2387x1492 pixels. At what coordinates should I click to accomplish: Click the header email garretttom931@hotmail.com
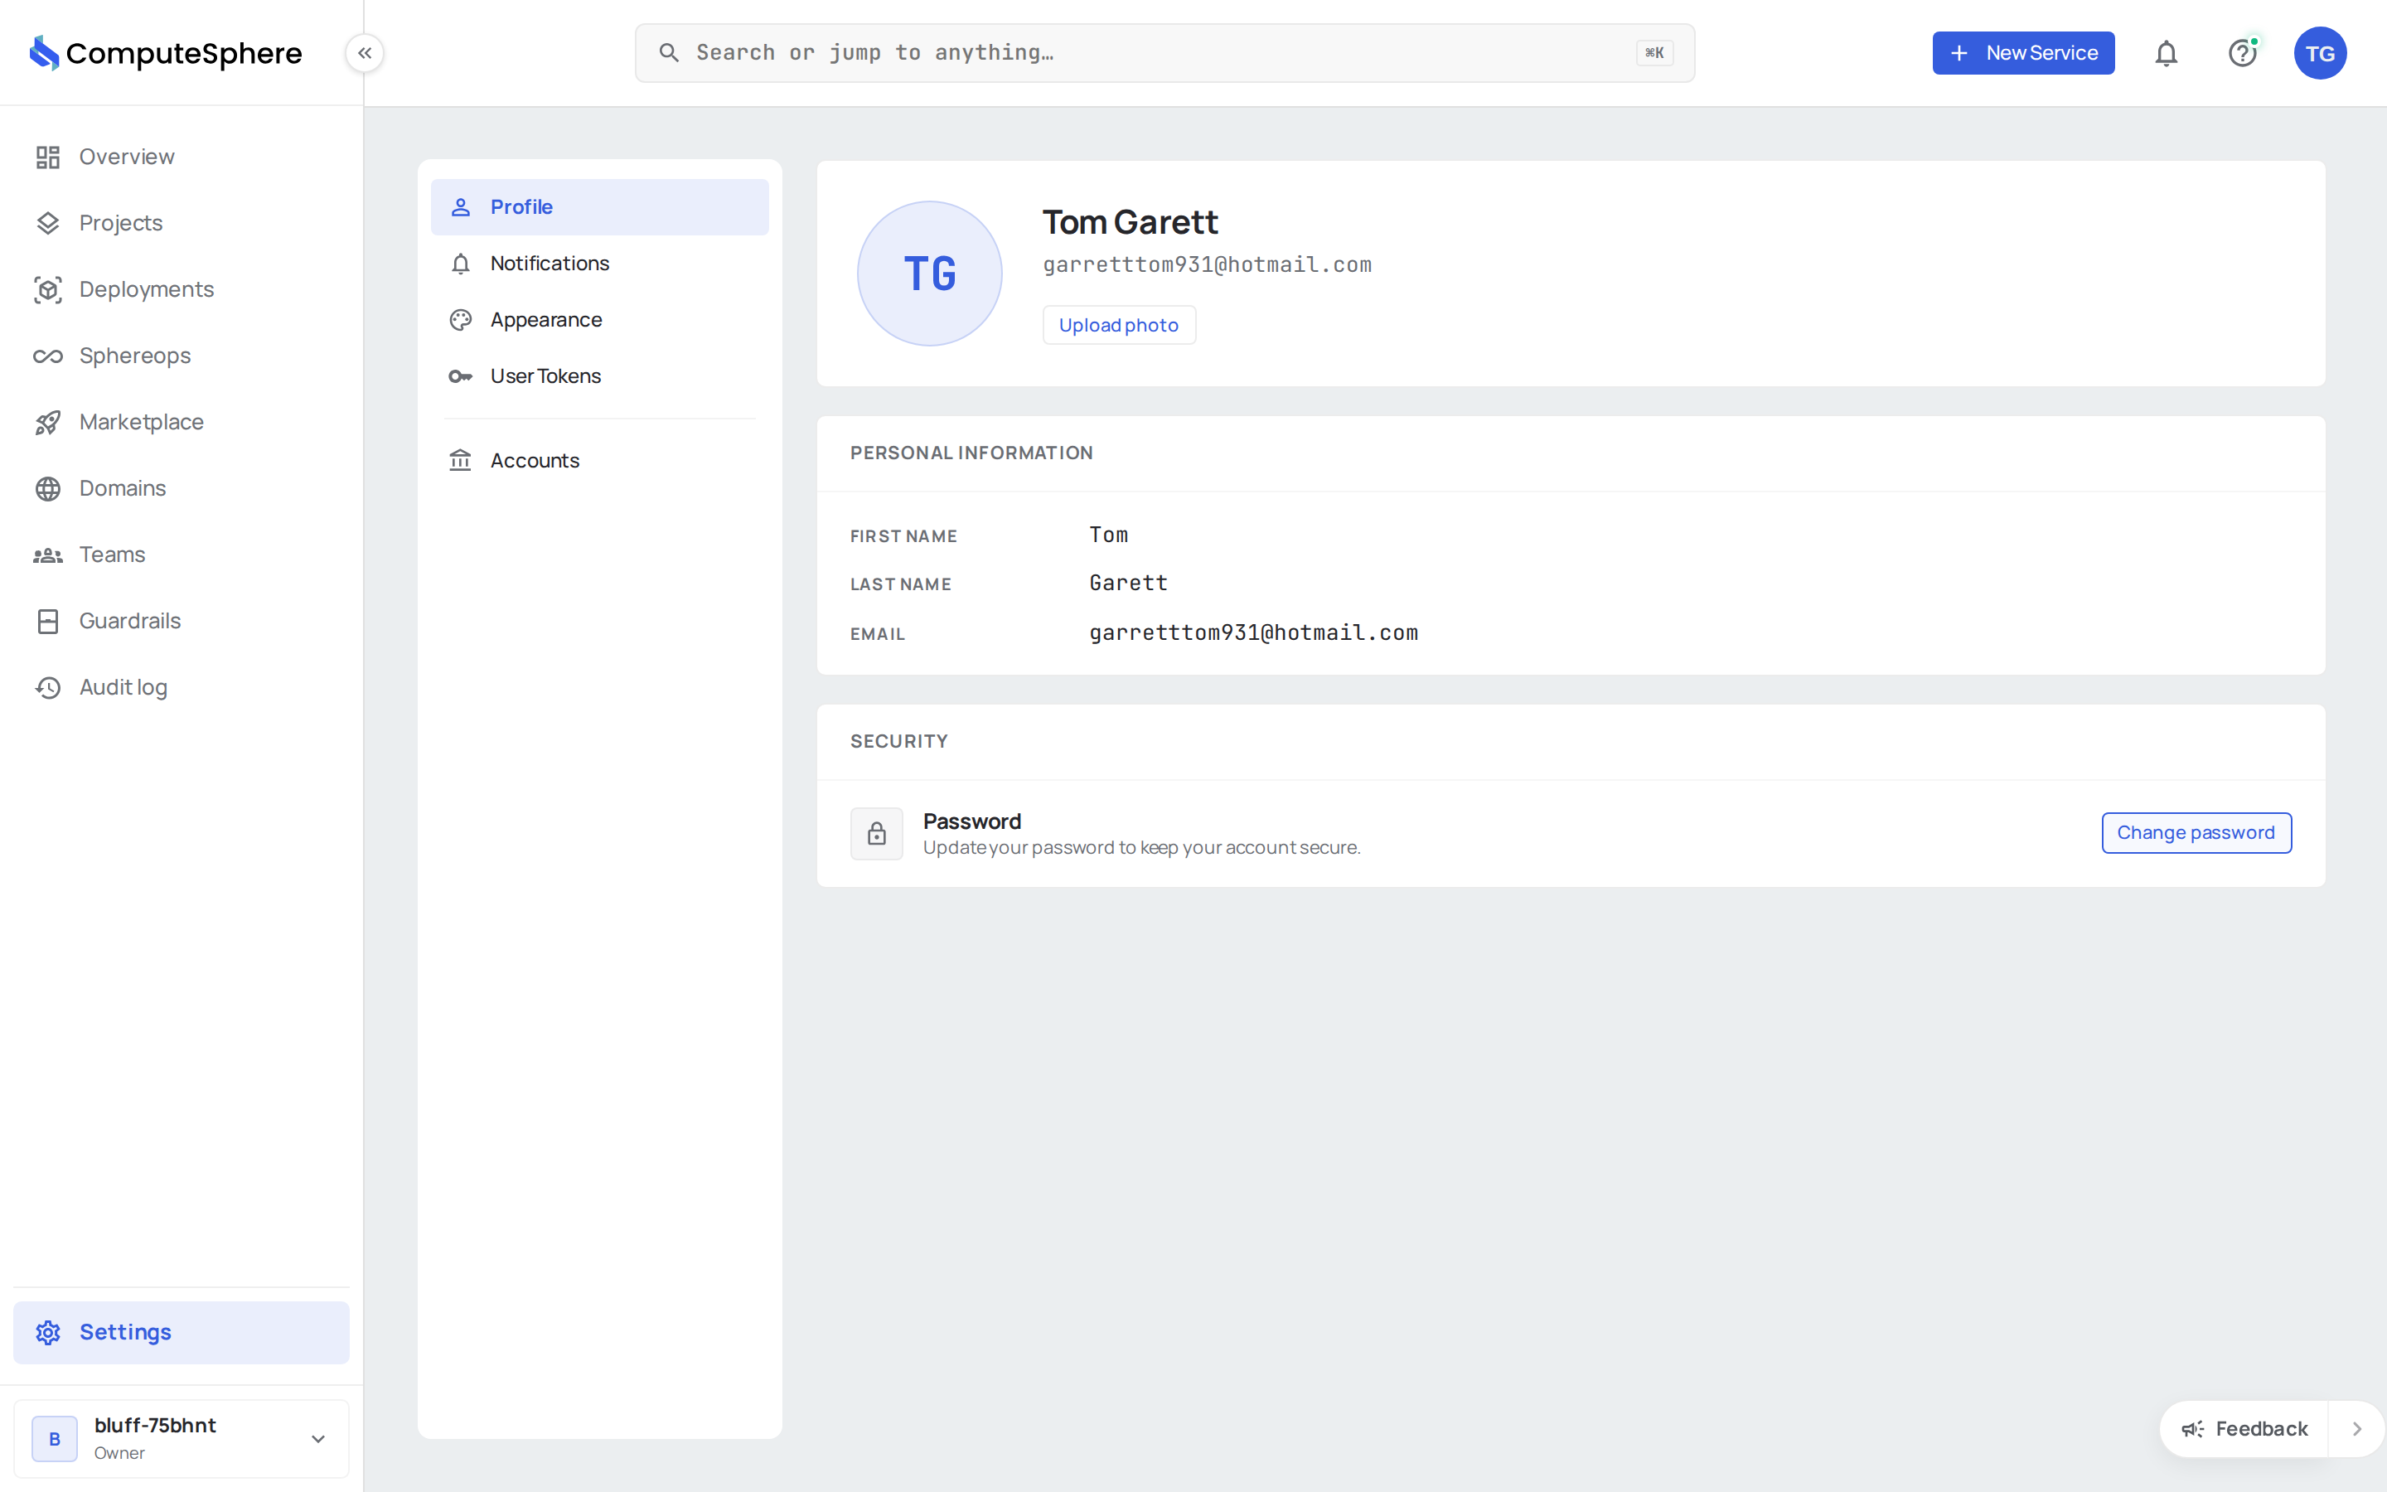click(1208, 264)
